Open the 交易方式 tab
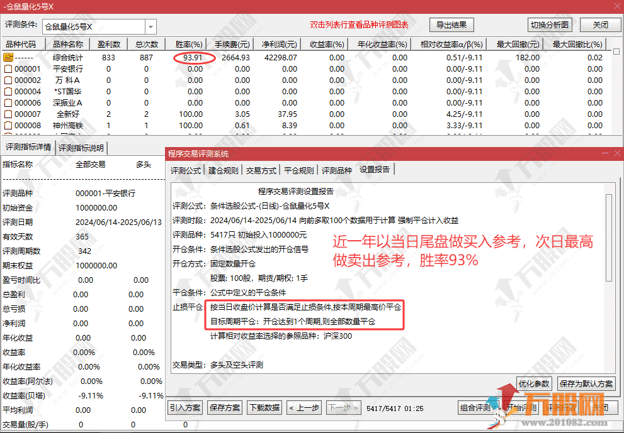Screen dimensions: 624x433 (261, 170)
